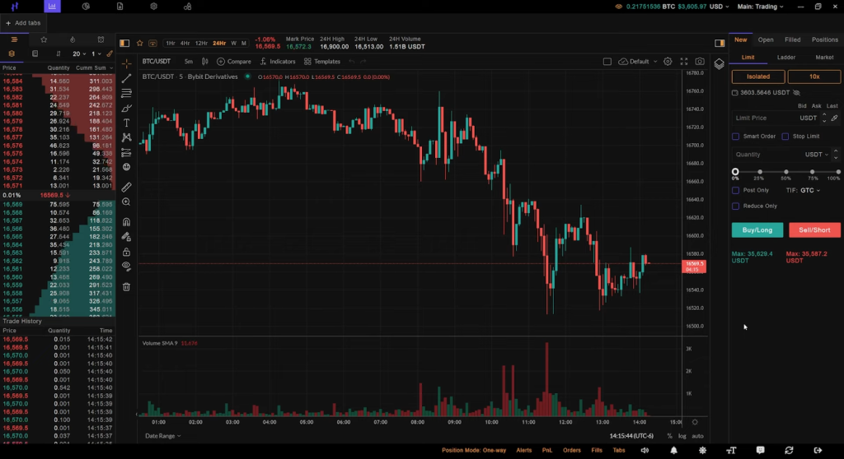The height and width of the screenshot is (459, 844).
Task: Open the TIF GTC dropdown
Action: tap(809, 190)
